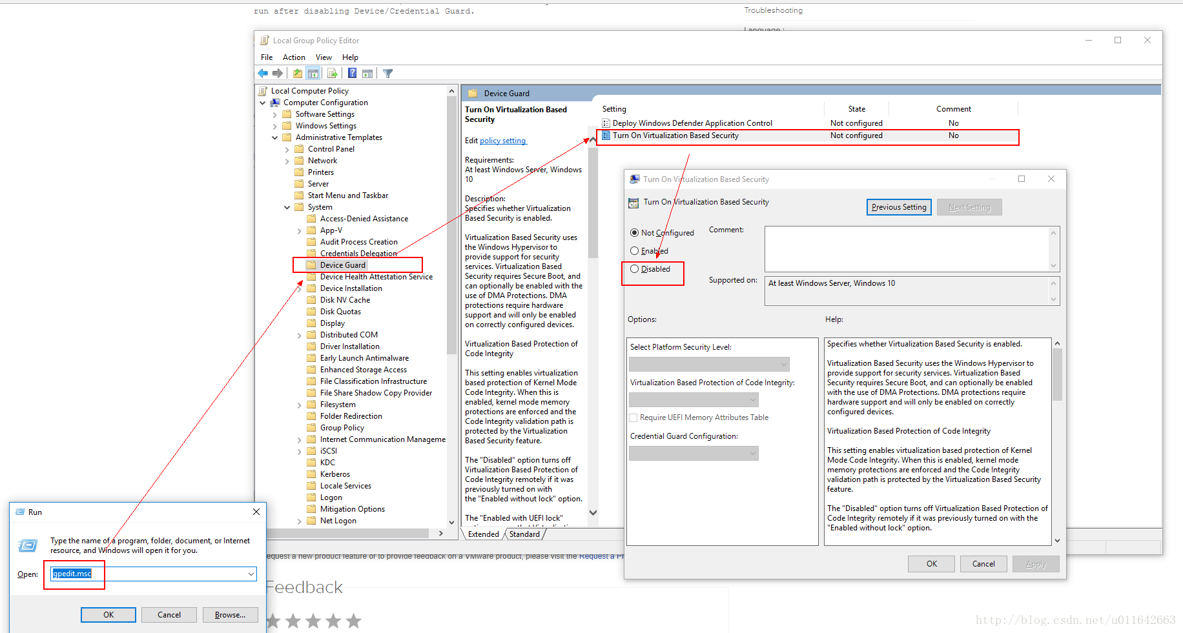Select the Enabled radio button
Image resolution: width=1183 pixels, height=633 pixels.
tap(634, 251)
